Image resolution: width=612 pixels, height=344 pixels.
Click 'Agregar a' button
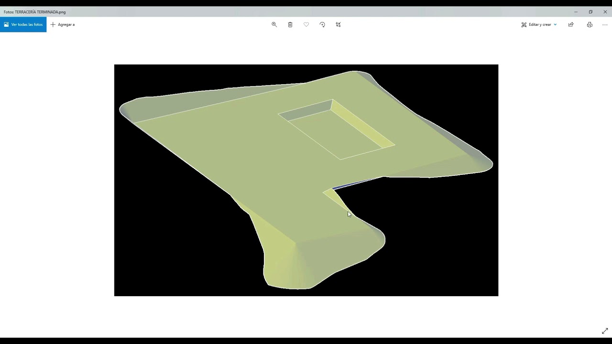coord(63,24)
